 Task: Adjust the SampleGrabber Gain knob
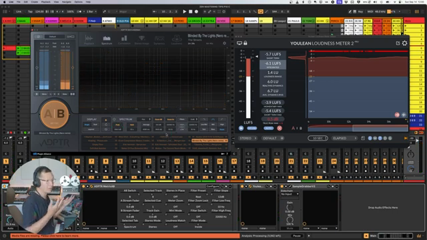(290, 207)
